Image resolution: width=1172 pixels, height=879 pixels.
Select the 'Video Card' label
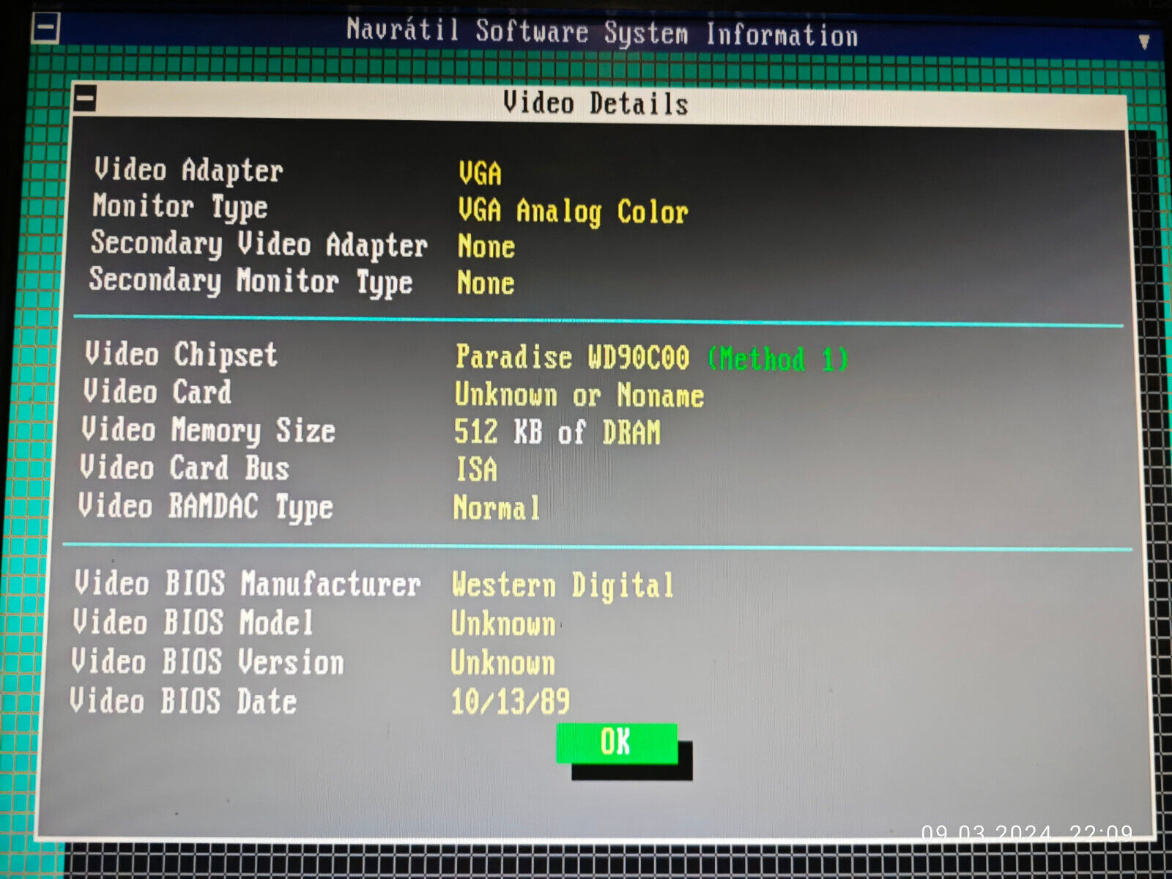pyautogui.click(x=157, y=391)
